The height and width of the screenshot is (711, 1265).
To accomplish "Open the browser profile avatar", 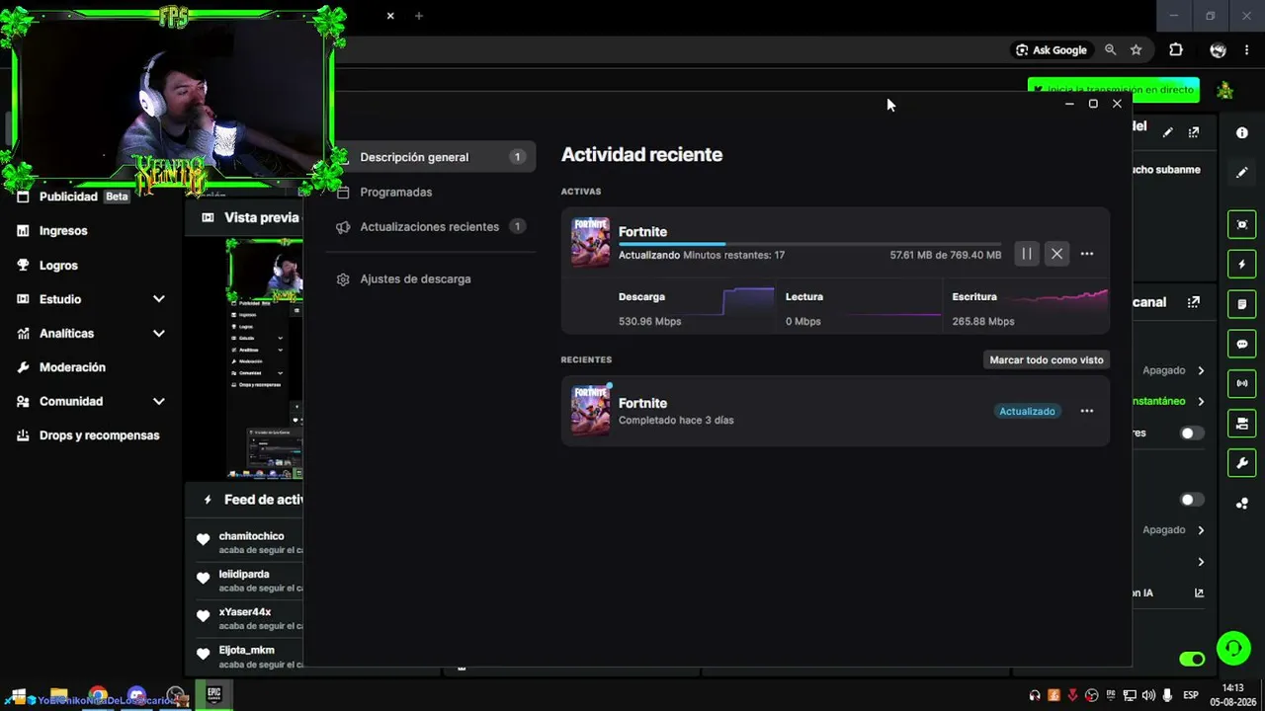I will pos(1218,50).
